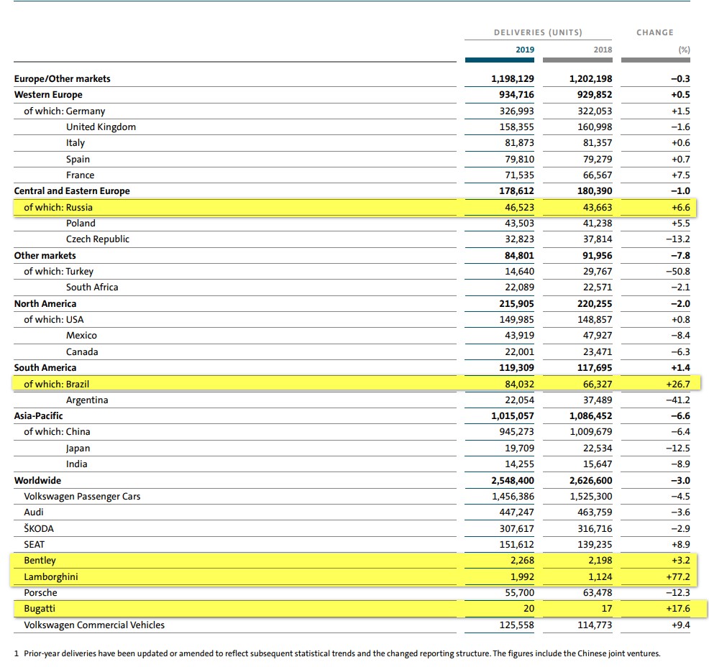Click Worldwide 2019 total 2,548,400
The image size is (709, 667).
[x=513, y=480]
